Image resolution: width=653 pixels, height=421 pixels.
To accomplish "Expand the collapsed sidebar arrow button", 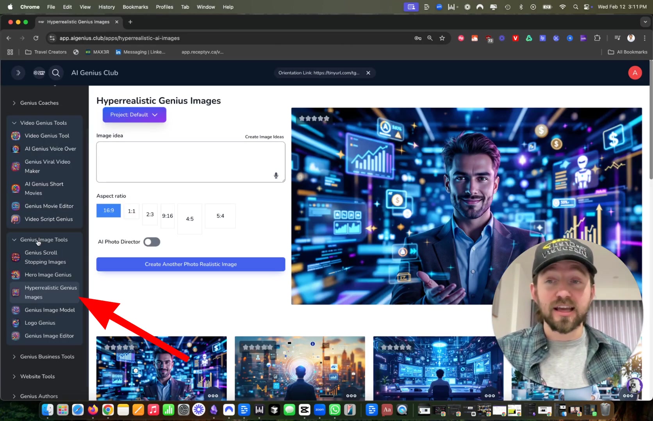I will coord(18,73).
